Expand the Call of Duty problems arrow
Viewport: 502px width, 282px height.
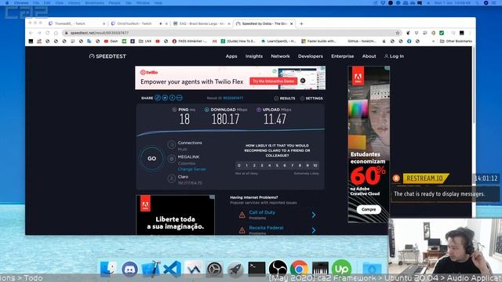(x=314, y=215)
